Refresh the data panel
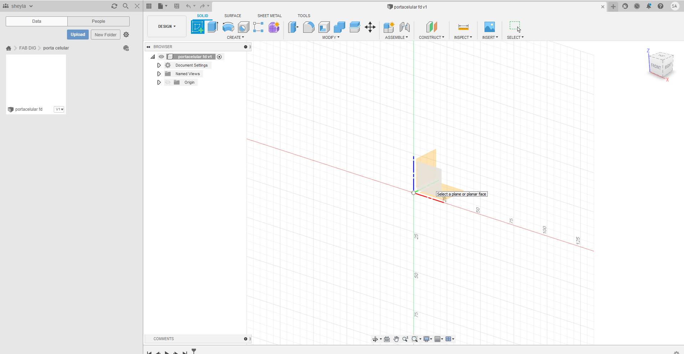This screenshot has height=354, width=684. click(x=114, y=6)
